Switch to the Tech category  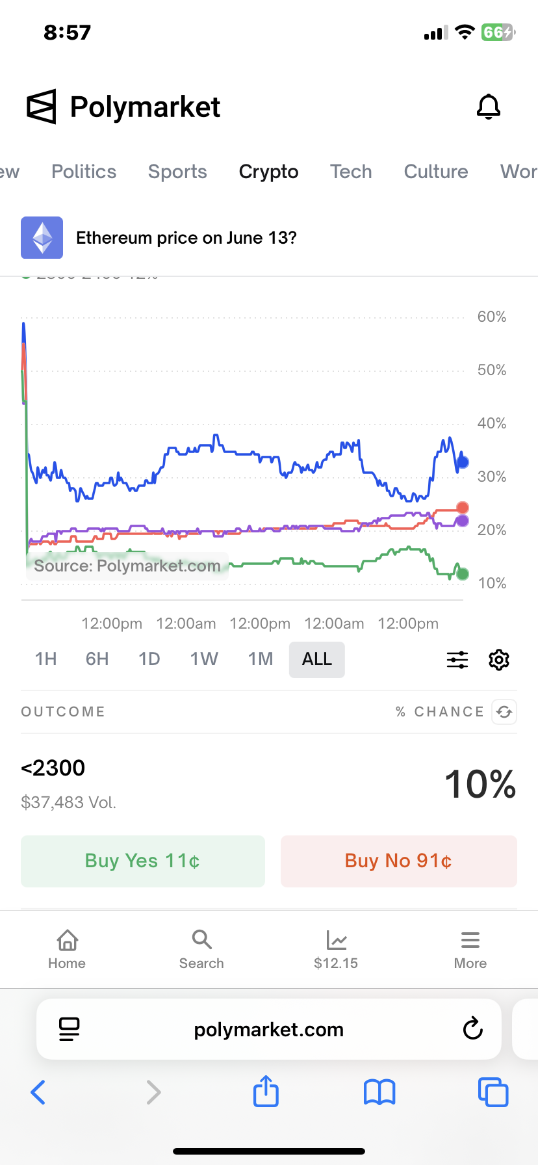coord(351,172)
